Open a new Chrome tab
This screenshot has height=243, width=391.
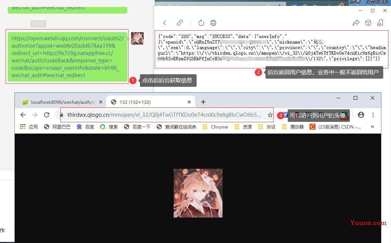(203, 102)
